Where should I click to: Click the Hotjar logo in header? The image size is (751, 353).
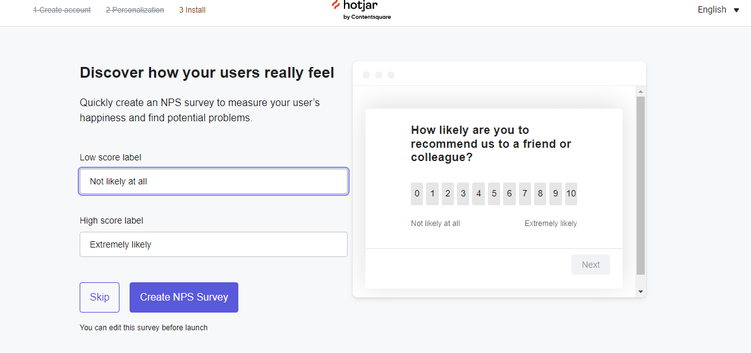point(361,9)
